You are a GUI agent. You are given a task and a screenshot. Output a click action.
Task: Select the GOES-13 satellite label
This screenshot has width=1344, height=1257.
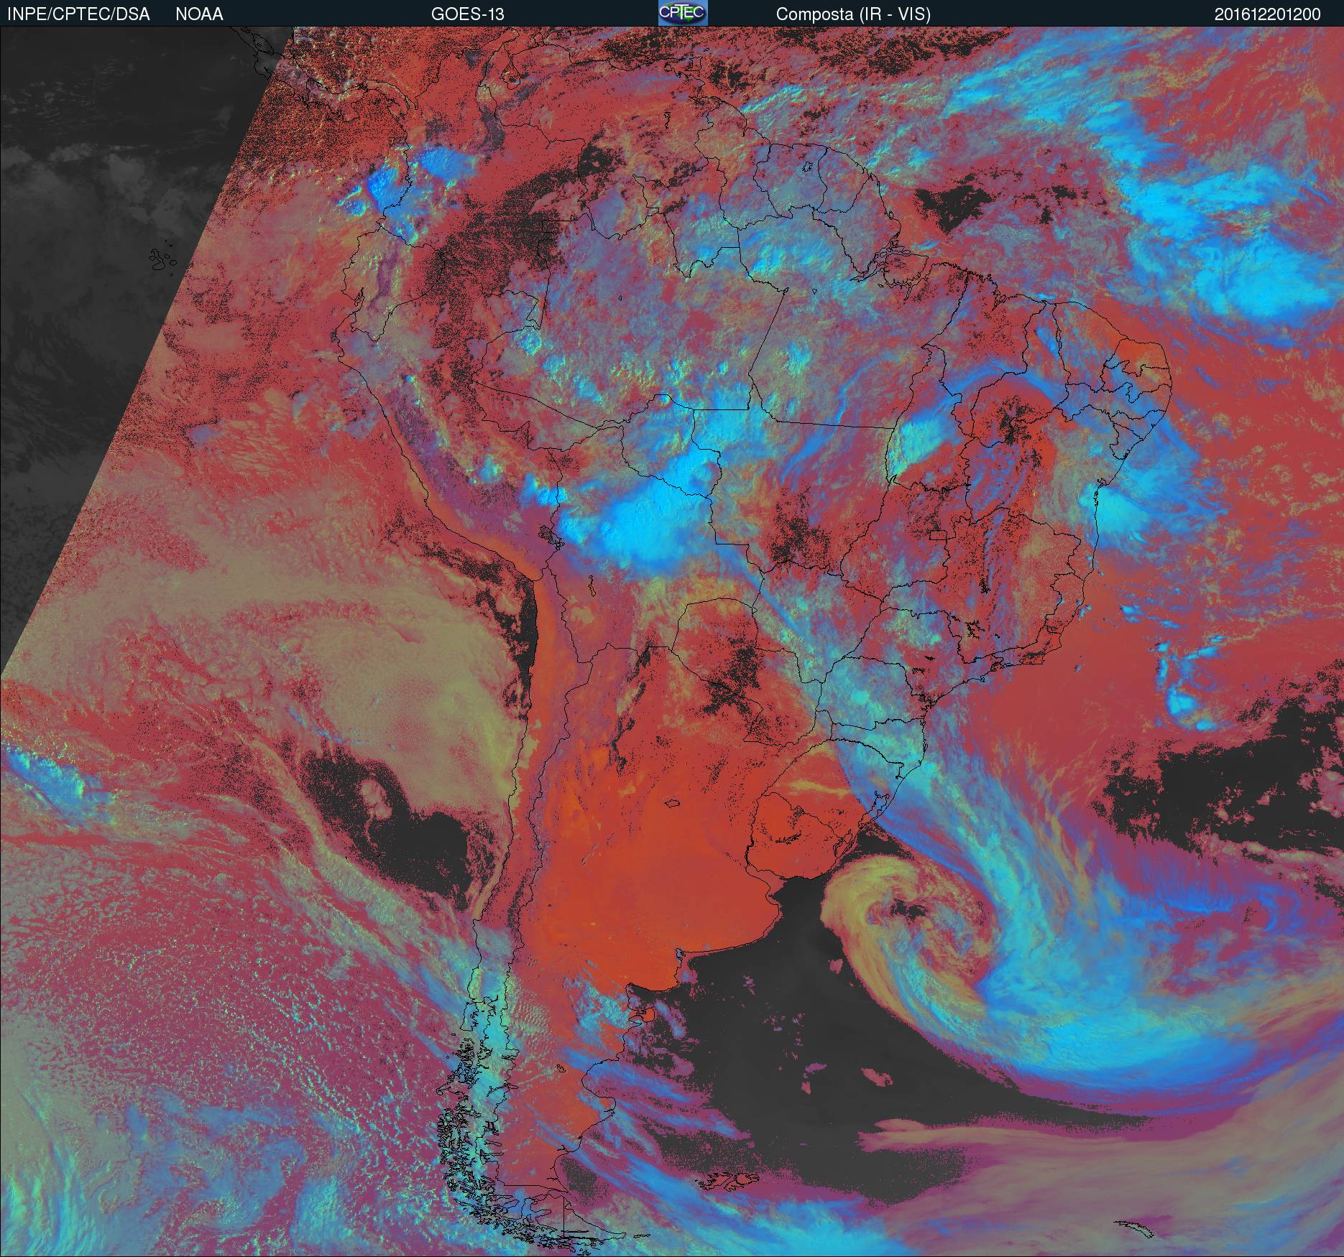coord(467,14)
